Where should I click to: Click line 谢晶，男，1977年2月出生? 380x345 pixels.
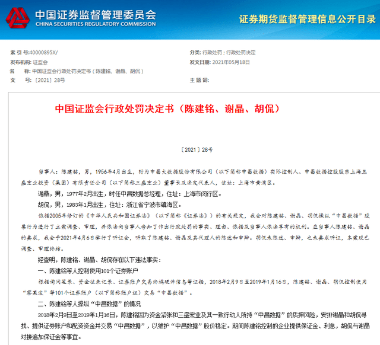point(129,194)
